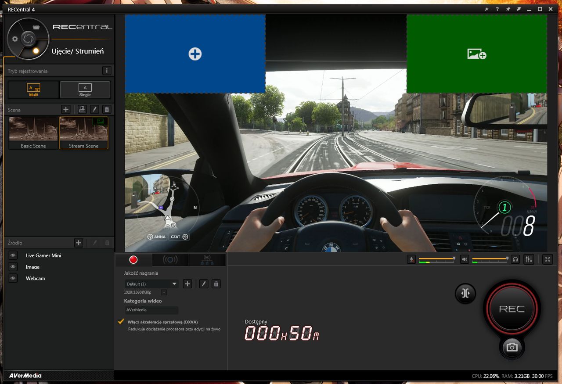
Task: Uncheck hardware acceleration (DXVA) checkbox
Action: [121, 322]
